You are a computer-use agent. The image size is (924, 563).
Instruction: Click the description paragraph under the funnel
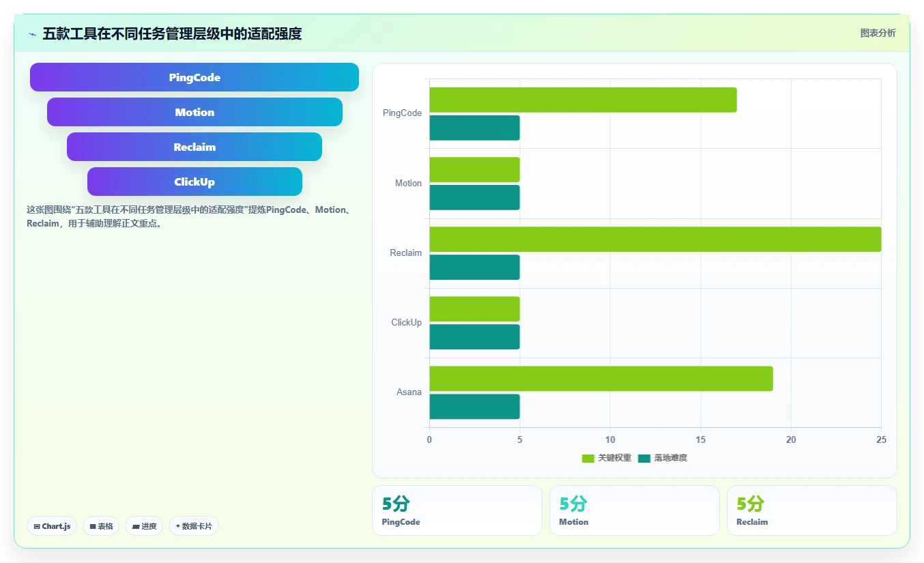click(189, 216)
